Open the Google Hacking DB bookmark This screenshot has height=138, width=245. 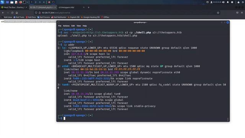[90, 17]
